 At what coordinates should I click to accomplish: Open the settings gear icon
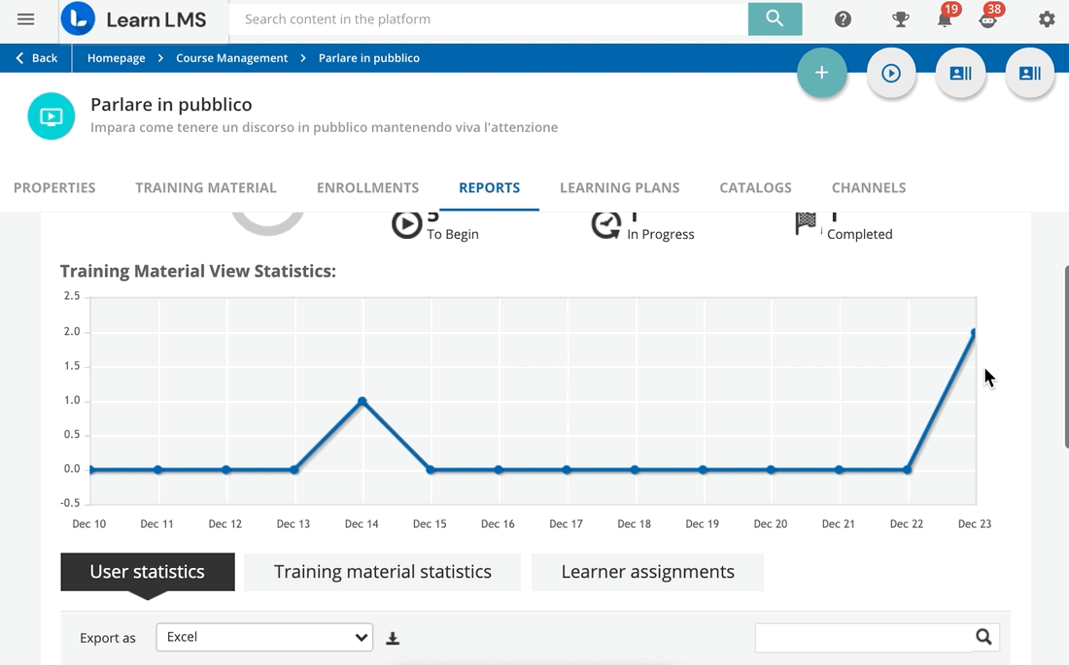[1047, 19]
